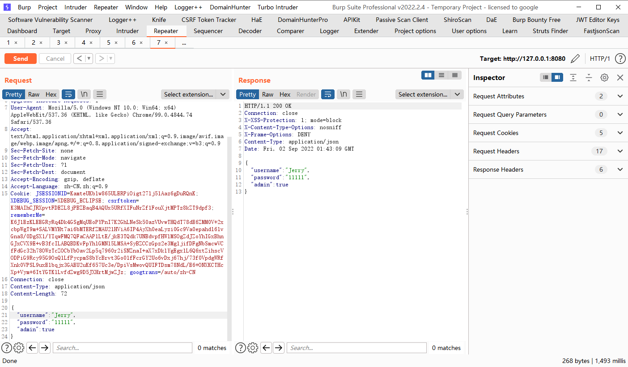The width and height of the screenshot is (628, 367).
Task: Go to previous Response search match
Action: (267, 348)
